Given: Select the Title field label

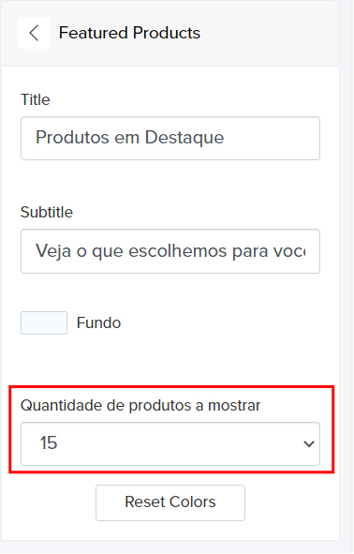Looking at the screenshot, I should tap(36, 99).
